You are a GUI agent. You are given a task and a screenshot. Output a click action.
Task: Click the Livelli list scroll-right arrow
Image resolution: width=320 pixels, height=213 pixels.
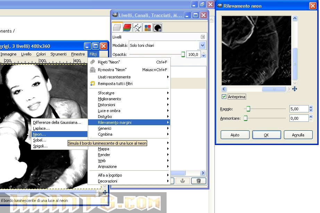click(x=203, y=173)
